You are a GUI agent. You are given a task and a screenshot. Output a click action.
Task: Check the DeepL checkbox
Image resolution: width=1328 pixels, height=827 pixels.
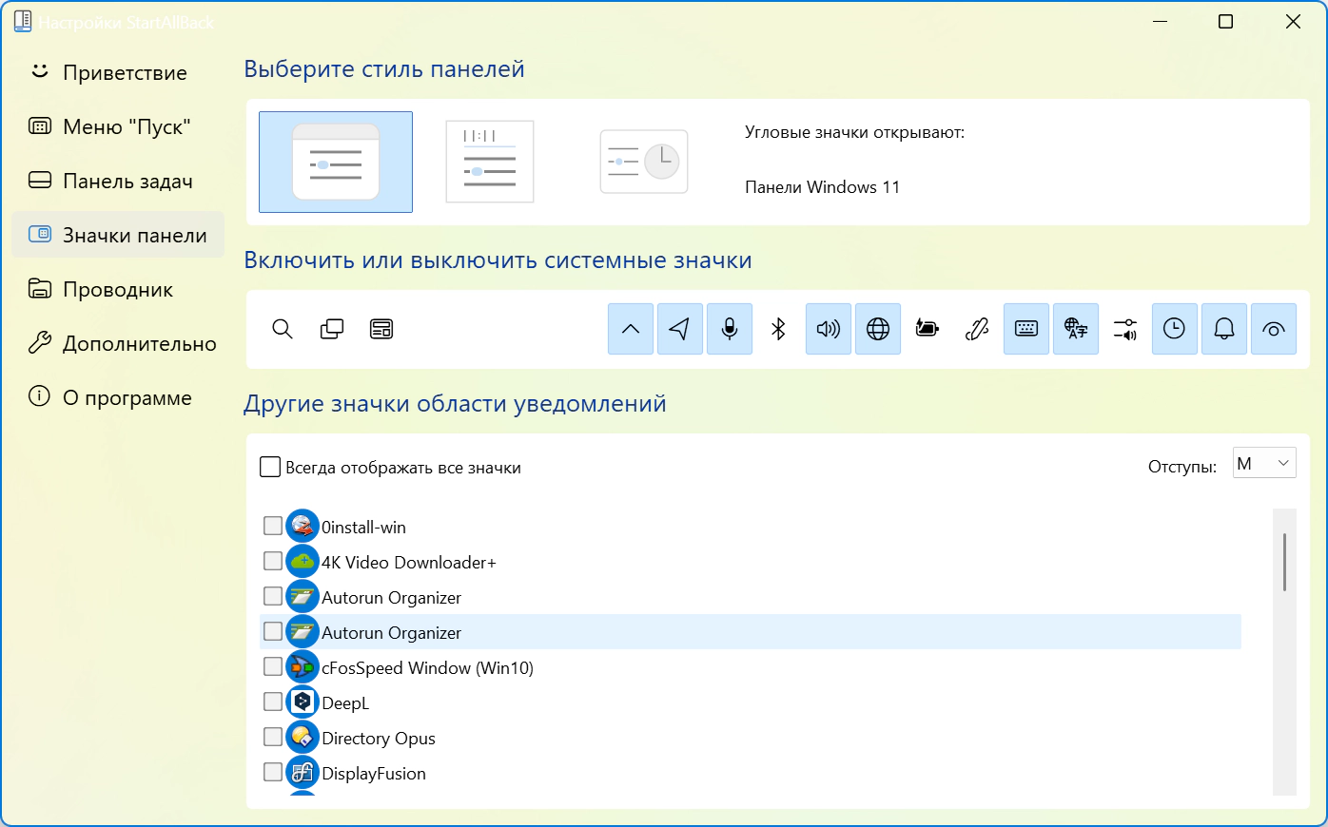[x=273, y=702]
